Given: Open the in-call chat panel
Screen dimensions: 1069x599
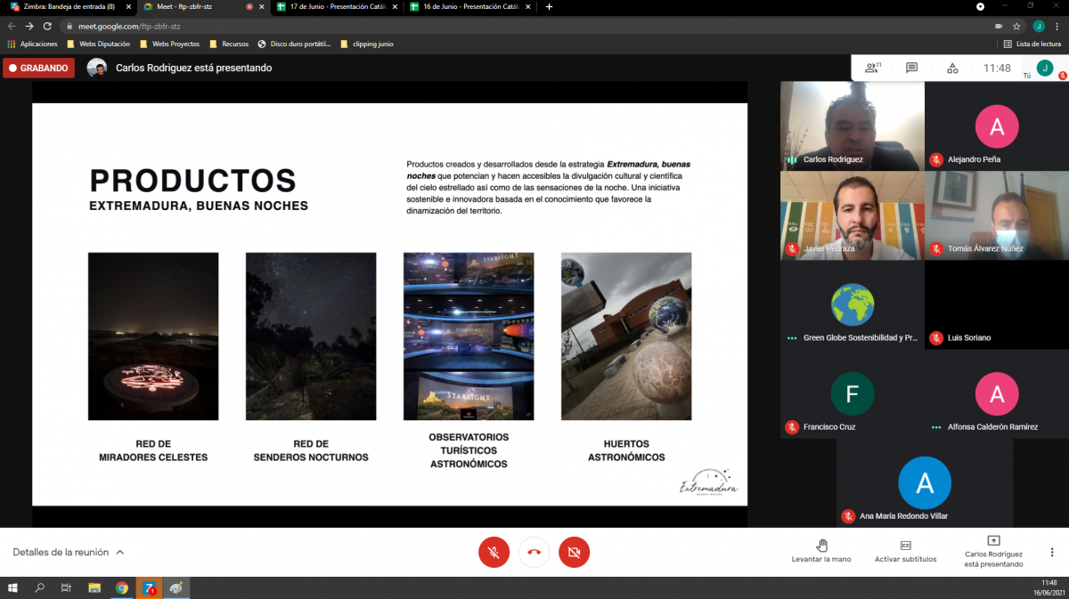Looking at the screenshot, I should tap(912, 68).
